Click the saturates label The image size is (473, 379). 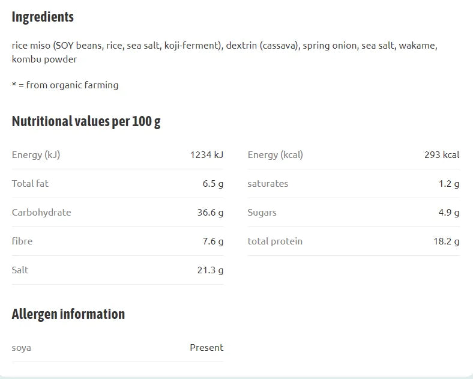tap(268, 183)
